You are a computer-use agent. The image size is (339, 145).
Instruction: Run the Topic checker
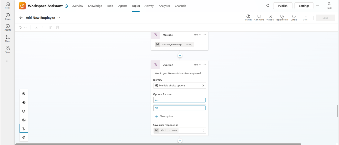tap(282, 17)
